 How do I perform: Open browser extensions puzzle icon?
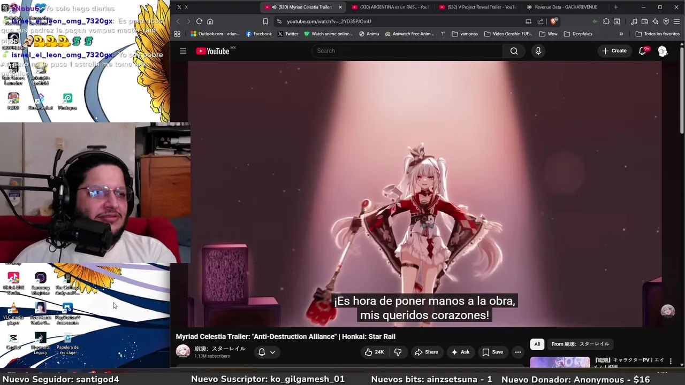(606, 21)
